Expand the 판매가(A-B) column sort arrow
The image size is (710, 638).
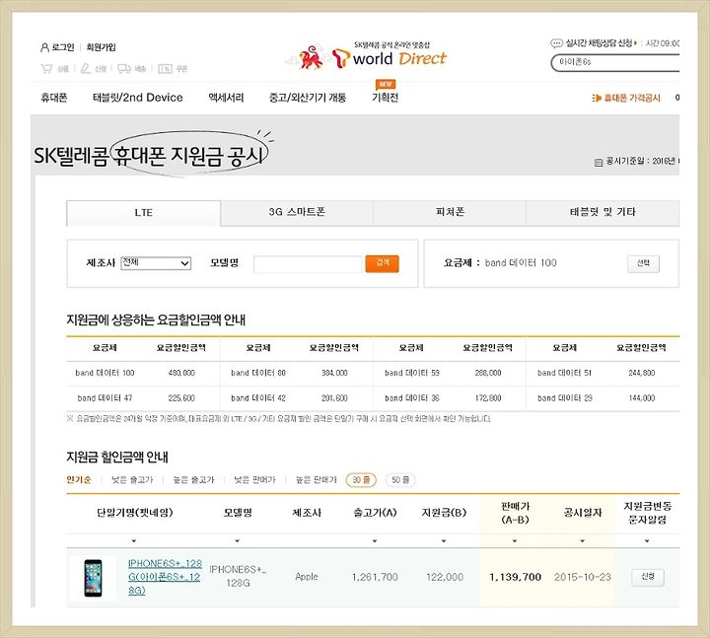(x=515, y=541)
